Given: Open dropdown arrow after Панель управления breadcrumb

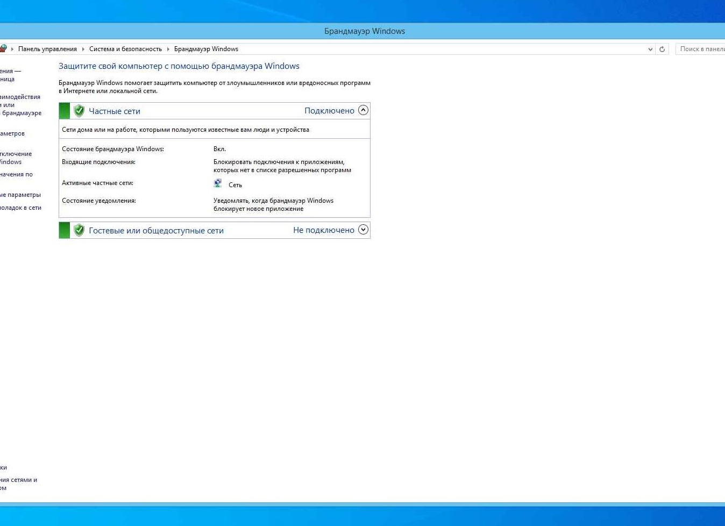Looking at the screenshot, I should 83,49.
